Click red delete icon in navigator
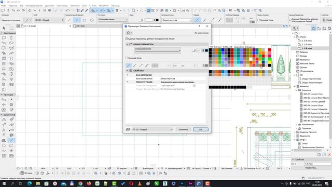The height and width of the screenshot is (187, 332). click(329, 155)
